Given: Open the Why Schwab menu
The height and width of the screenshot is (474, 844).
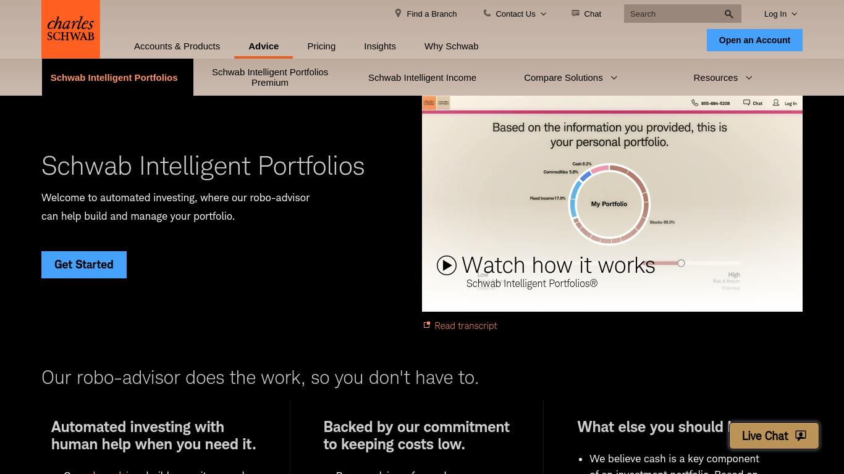Looking at the screenshot, I should tap(451, 46).
